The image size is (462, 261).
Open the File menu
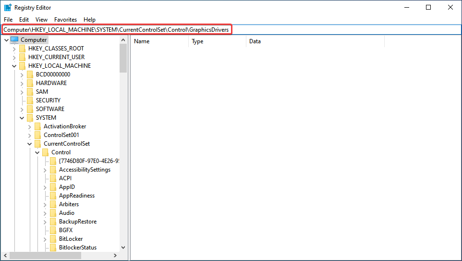point(8,19)
